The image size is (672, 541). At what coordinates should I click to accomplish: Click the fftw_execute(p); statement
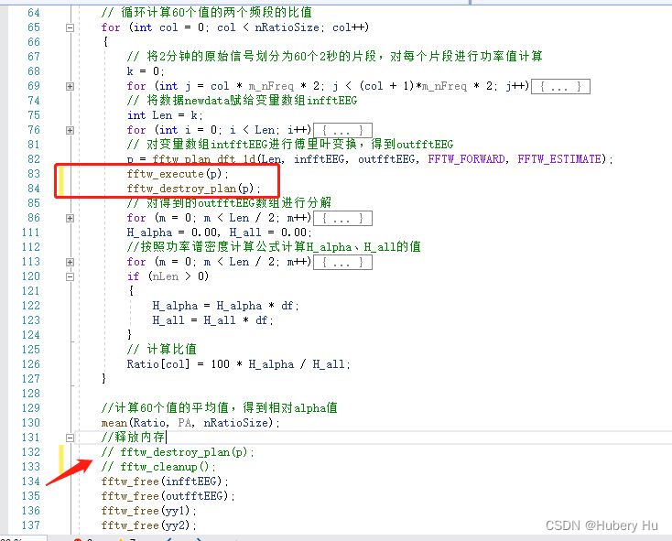pos(178,174)
